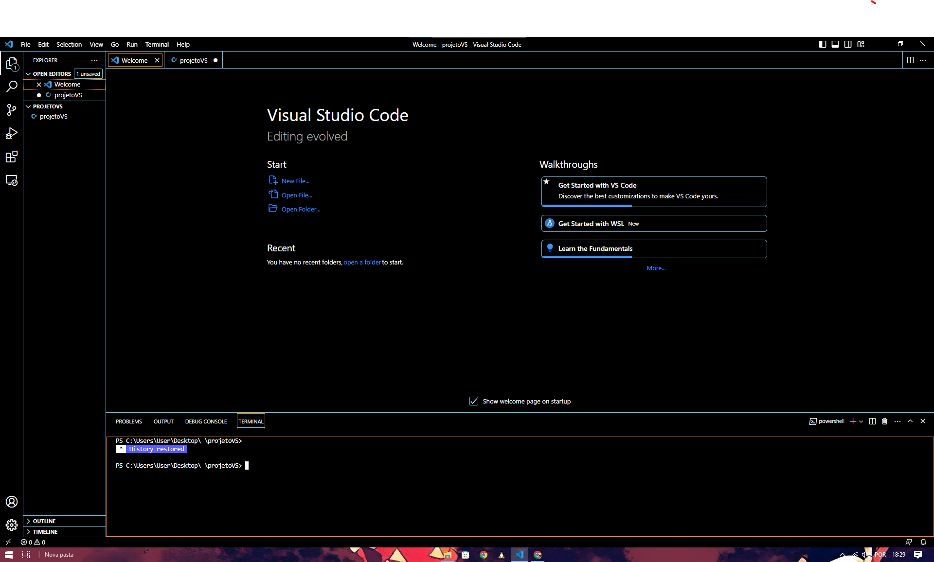Open Windows action center notifications
This screenshot has height=562, width=934.
click(918, 555)
